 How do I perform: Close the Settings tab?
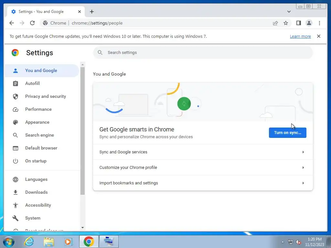pyautogui.click(x=80, y=12)
